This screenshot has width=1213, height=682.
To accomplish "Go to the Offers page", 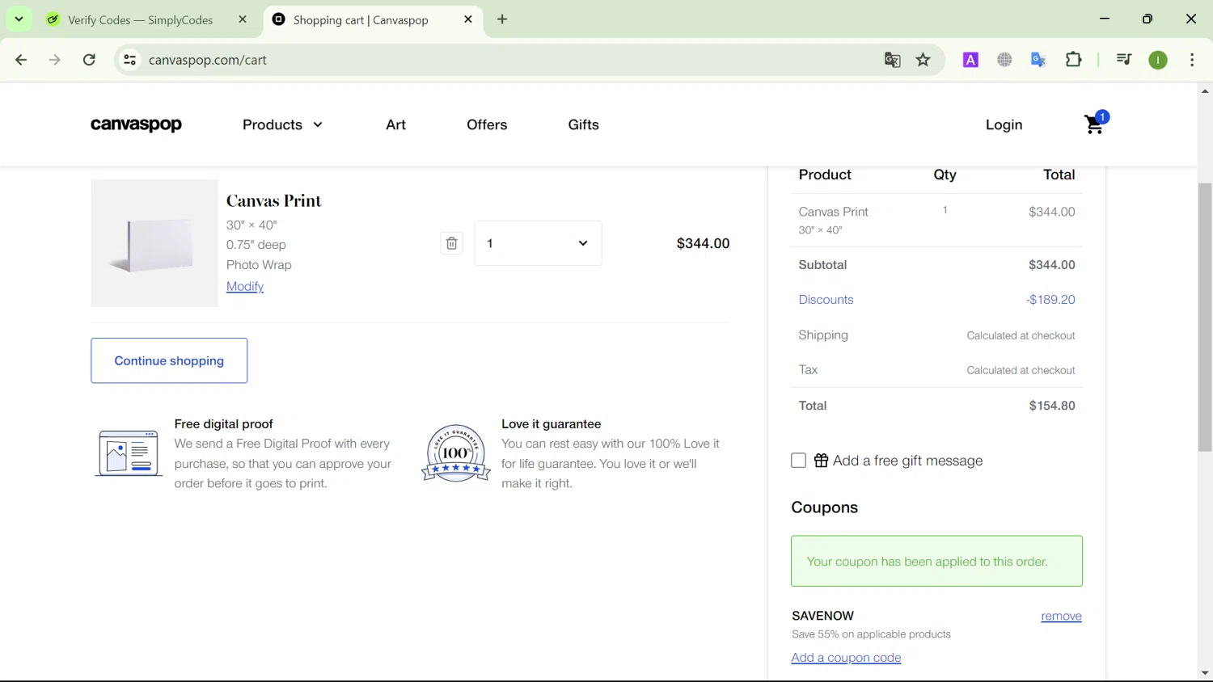I will tap(487, 124).
